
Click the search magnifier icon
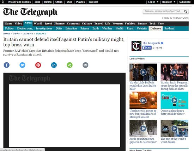coord(185,11)
